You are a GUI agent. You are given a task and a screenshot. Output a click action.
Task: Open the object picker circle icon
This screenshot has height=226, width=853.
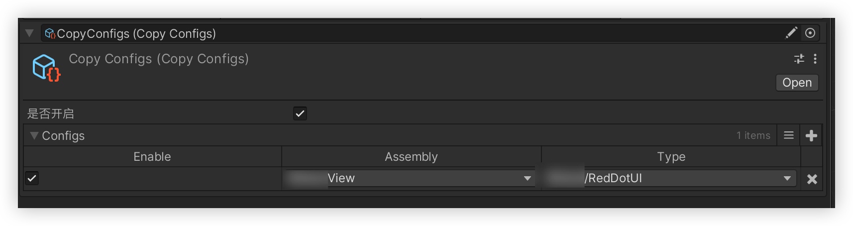click(810, 33)
